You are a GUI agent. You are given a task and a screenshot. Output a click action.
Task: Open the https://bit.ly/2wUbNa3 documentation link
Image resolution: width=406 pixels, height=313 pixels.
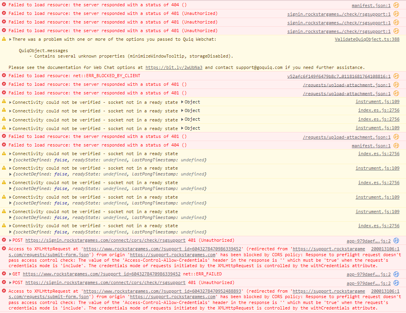(174, 67)
